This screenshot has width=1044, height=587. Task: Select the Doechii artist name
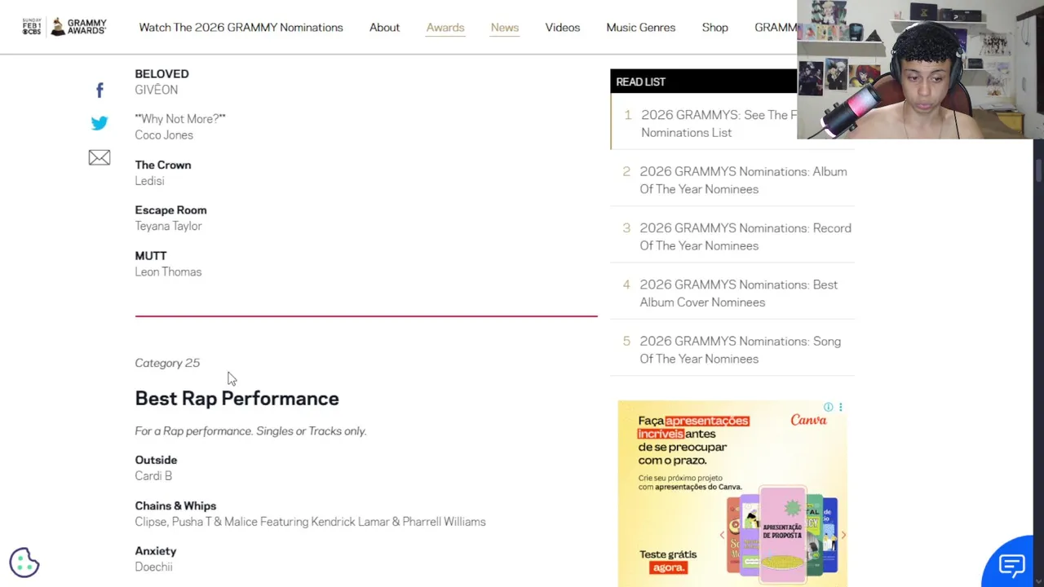153,567
